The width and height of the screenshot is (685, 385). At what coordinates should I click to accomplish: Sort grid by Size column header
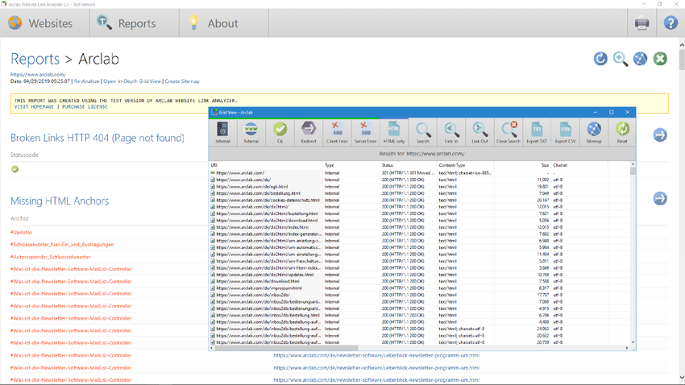[x=523, y=165]
